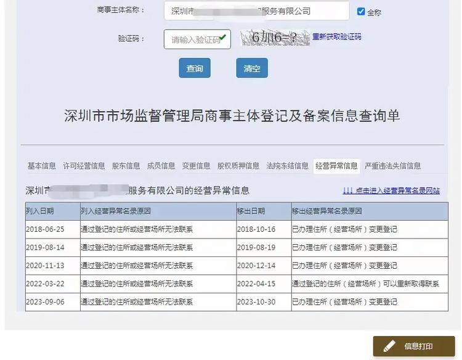
Task: Open the 股东信息 tab
Action: pyautogui.click(x=126, y=166)
